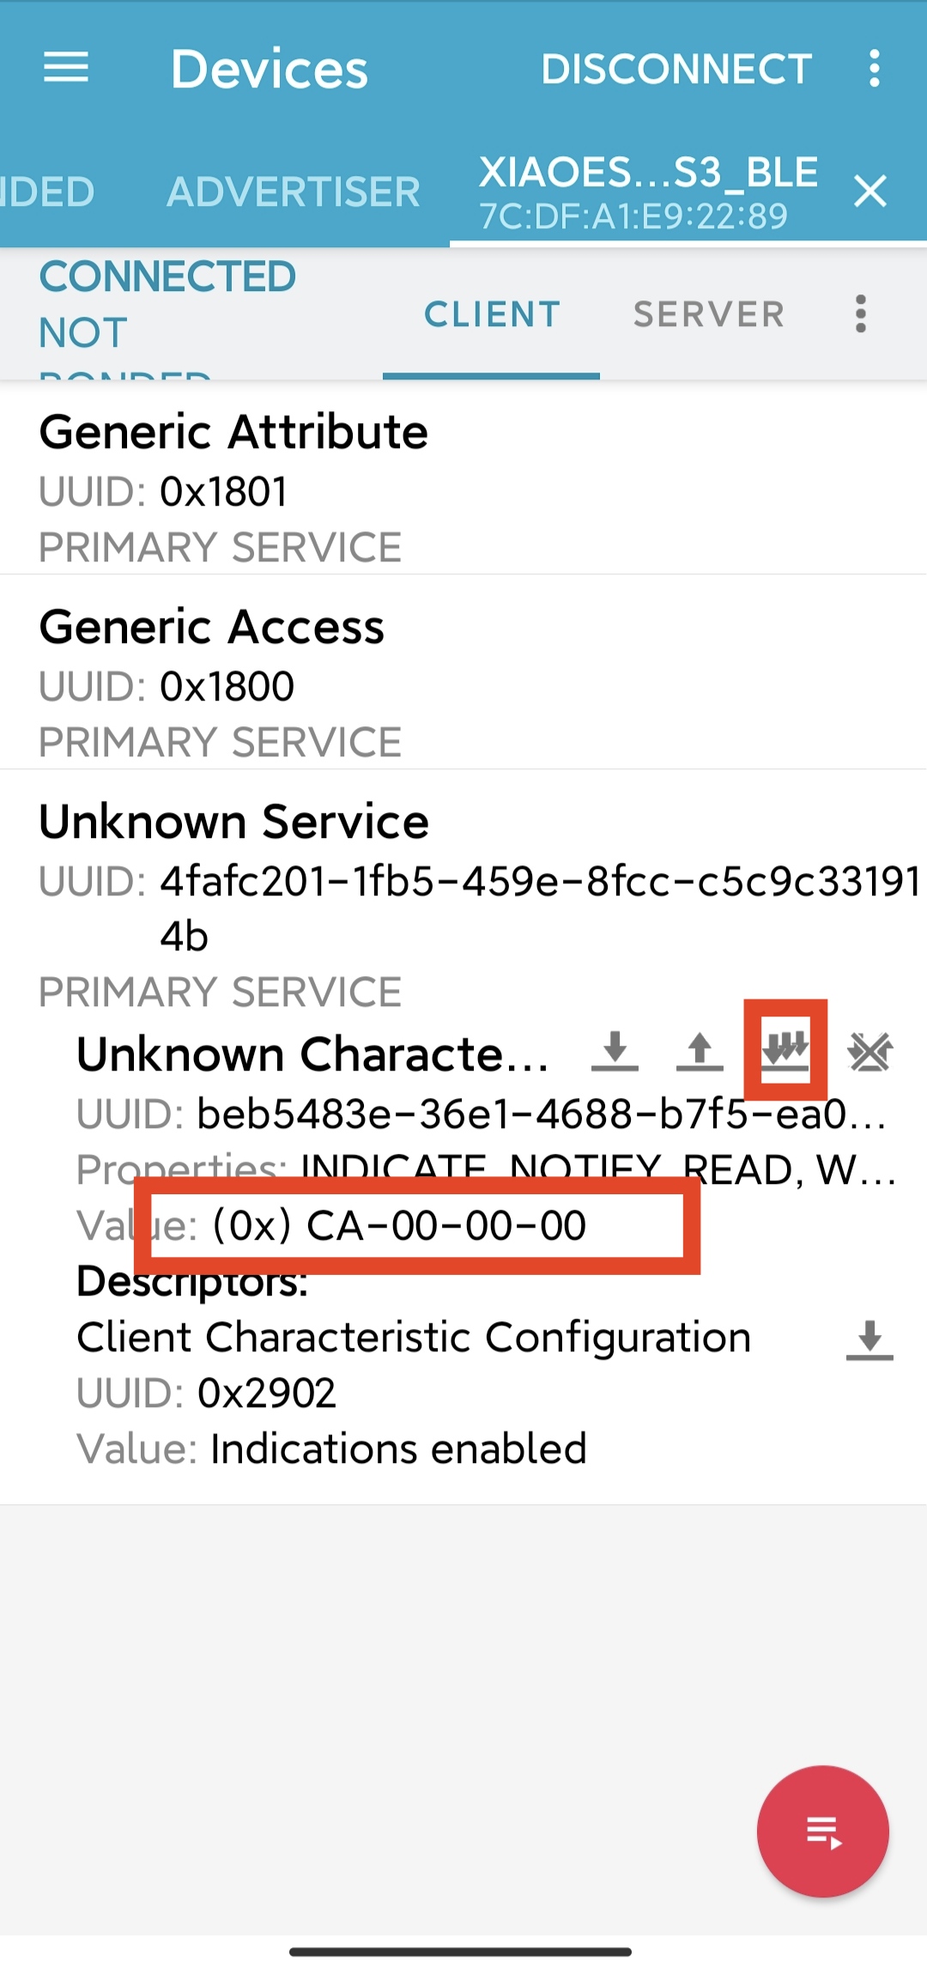Close the XIAOESP32S3_BLE device tab
927x1973 pixels.
pyautogui.click(x=870, y=191)
